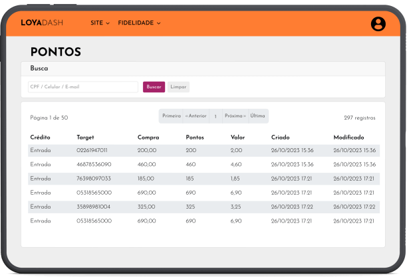Click the Anterior pagination button
The height and width of the screenshot is (277, 407).
coord(196,116)
